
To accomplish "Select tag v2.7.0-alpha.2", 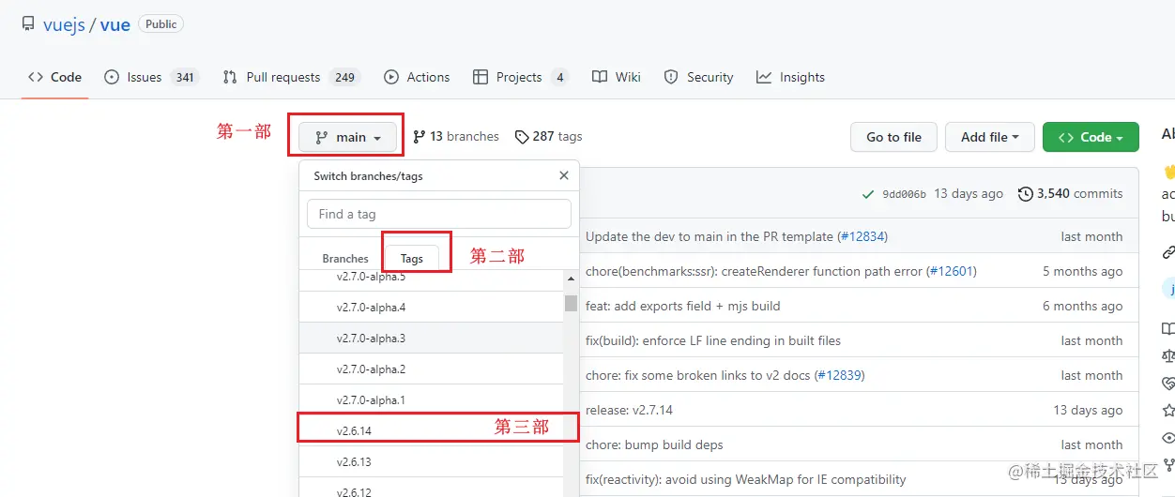I will pos(431,369).
